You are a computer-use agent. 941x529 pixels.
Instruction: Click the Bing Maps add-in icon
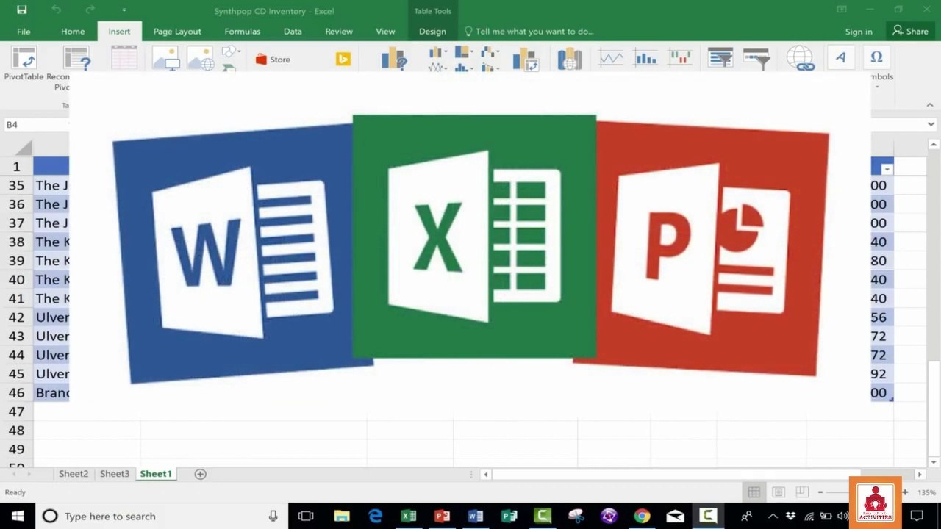tap(343, 60)
